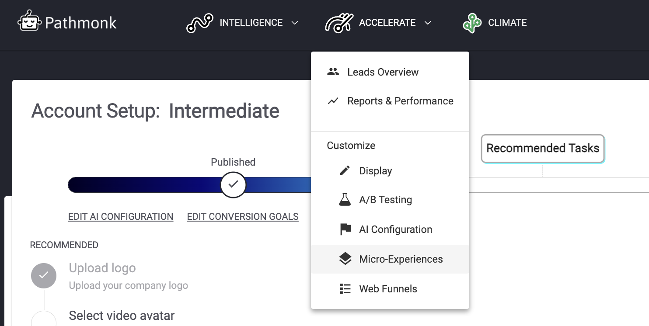
Task: Click the Published checkmark on progress bar
Action: point(233,184)
